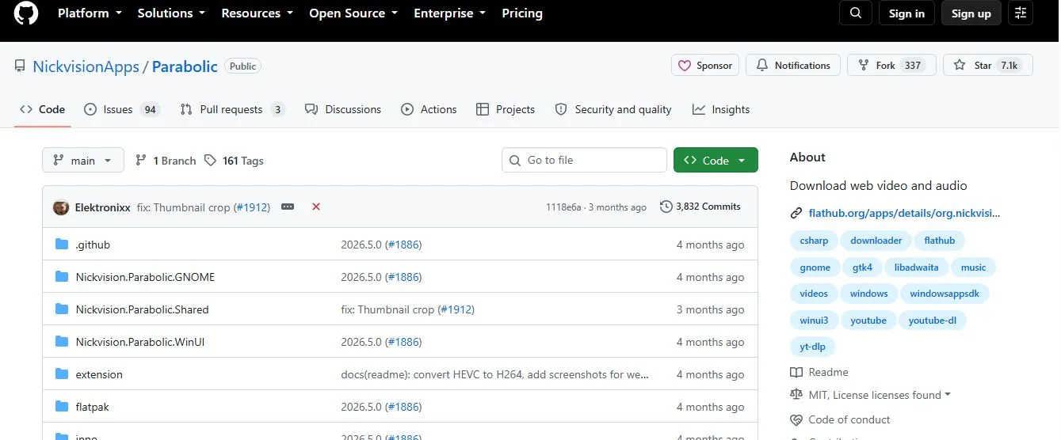Open the Insights tab

click(721, 109)
